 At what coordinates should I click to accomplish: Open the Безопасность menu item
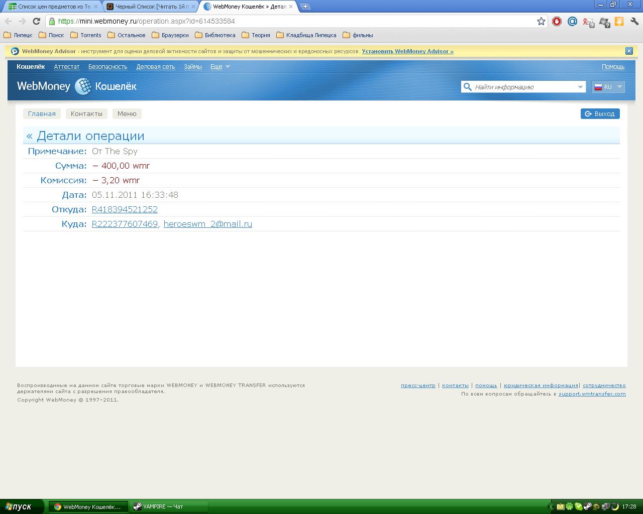tap(108, 66)
